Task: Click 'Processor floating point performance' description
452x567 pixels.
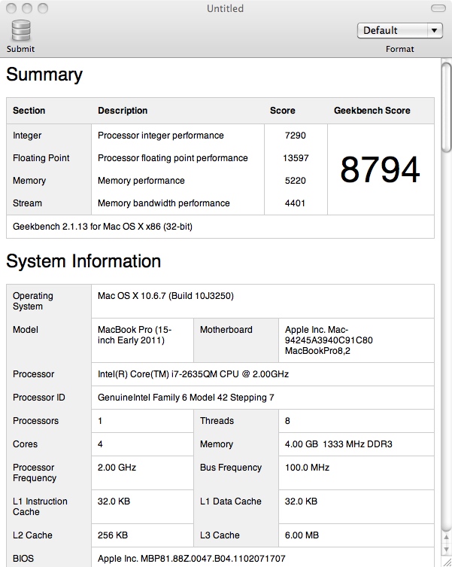Action: pos(173,158)
